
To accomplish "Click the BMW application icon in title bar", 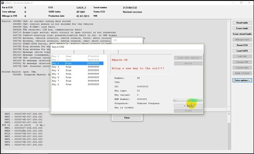I will [2, 3].
